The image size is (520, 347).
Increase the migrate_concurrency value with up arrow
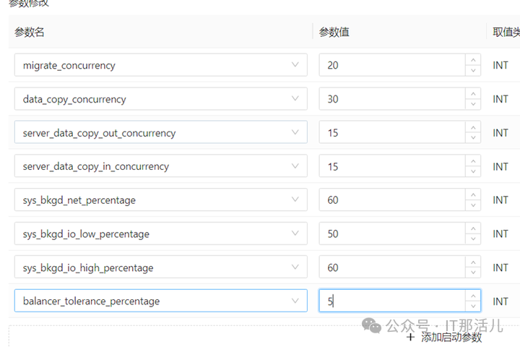pyautogui.click(x=473, y=60)
